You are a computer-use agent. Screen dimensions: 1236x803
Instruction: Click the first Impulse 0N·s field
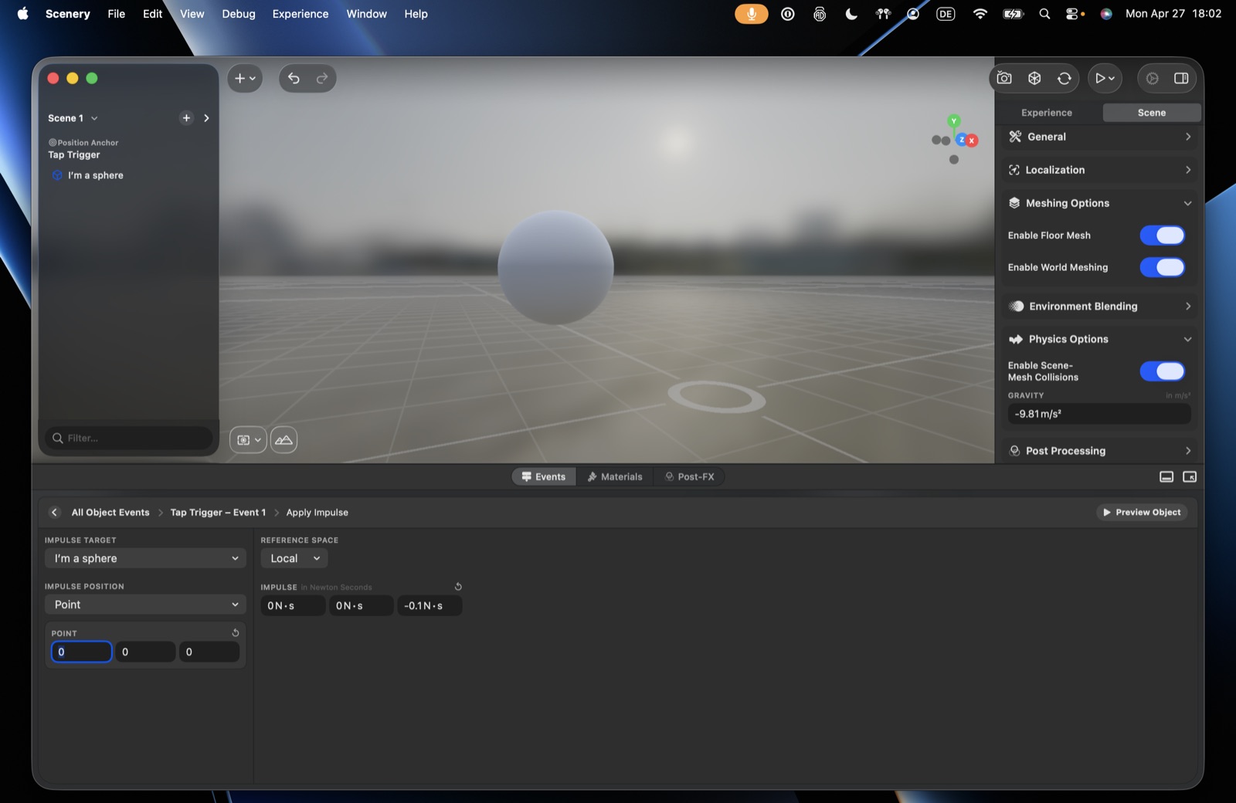click(x=293, y=606)
